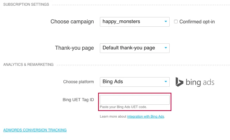Click the 'Bing UET Tag ID' label
230x140 pixels.
[78, 100]
